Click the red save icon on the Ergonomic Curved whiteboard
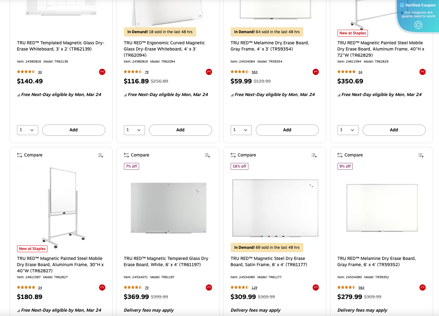The height and width of the screenshot is (316, 439). pyautogui.click(x=209, y=72)
